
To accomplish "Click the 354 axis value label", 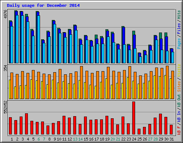I will 5,68.
